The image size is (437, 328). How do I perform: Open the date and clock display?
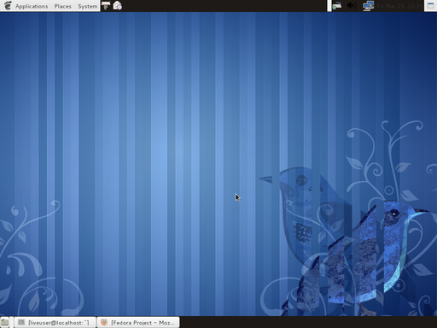click(x=399, y=6)
